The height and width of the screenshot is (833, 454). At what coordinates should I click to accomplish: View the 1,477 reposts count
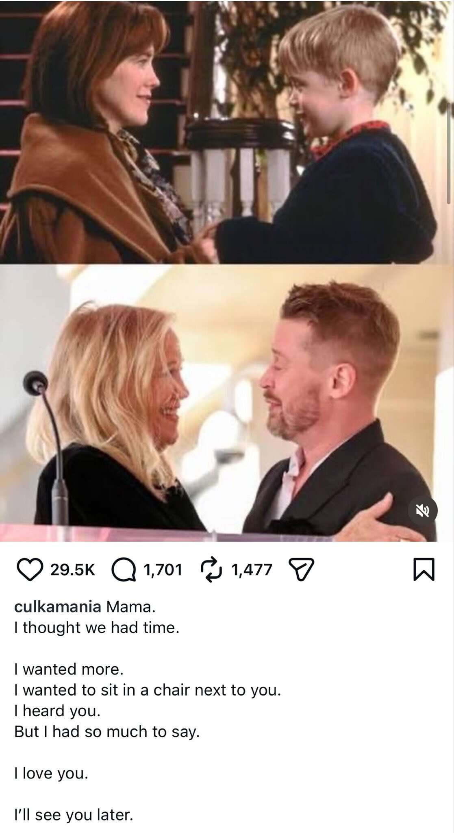point(251,570)
